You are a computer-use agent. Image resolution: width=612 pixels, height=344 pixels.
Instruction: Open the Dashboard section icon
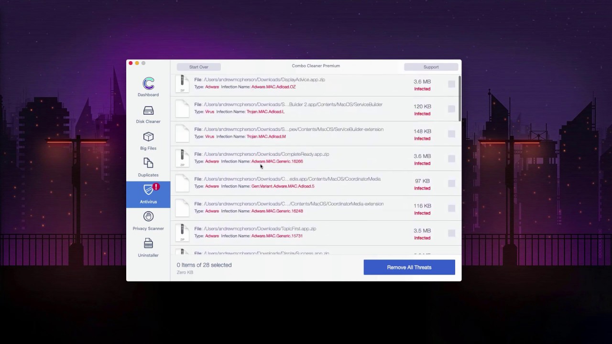click(148, 84)
